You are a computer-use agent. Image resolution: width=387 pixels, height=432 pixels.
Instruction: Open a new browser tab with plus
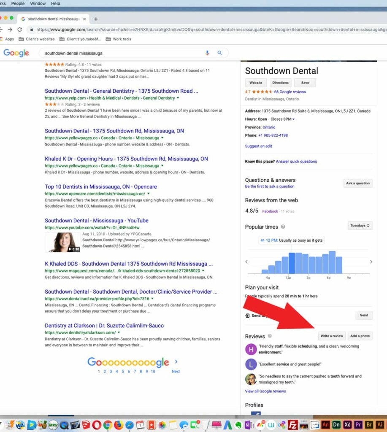click(96, 19)
